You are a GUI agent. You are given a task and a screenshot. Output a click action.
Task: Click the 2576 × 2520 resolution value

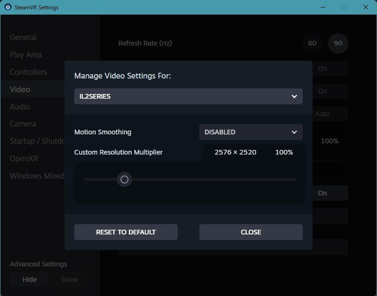tap(235, 152)
